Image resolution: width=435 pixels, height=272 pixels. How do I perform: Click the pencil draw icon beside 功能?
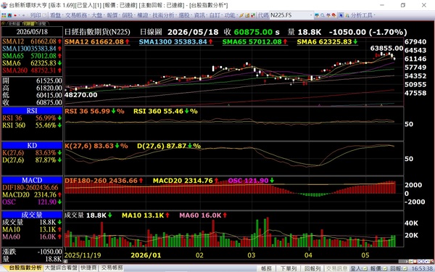click(241, 15)
